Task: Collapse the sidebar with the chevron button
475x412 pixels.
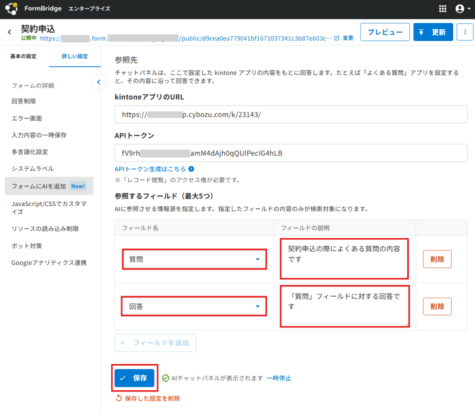Action: click(99, 82)
